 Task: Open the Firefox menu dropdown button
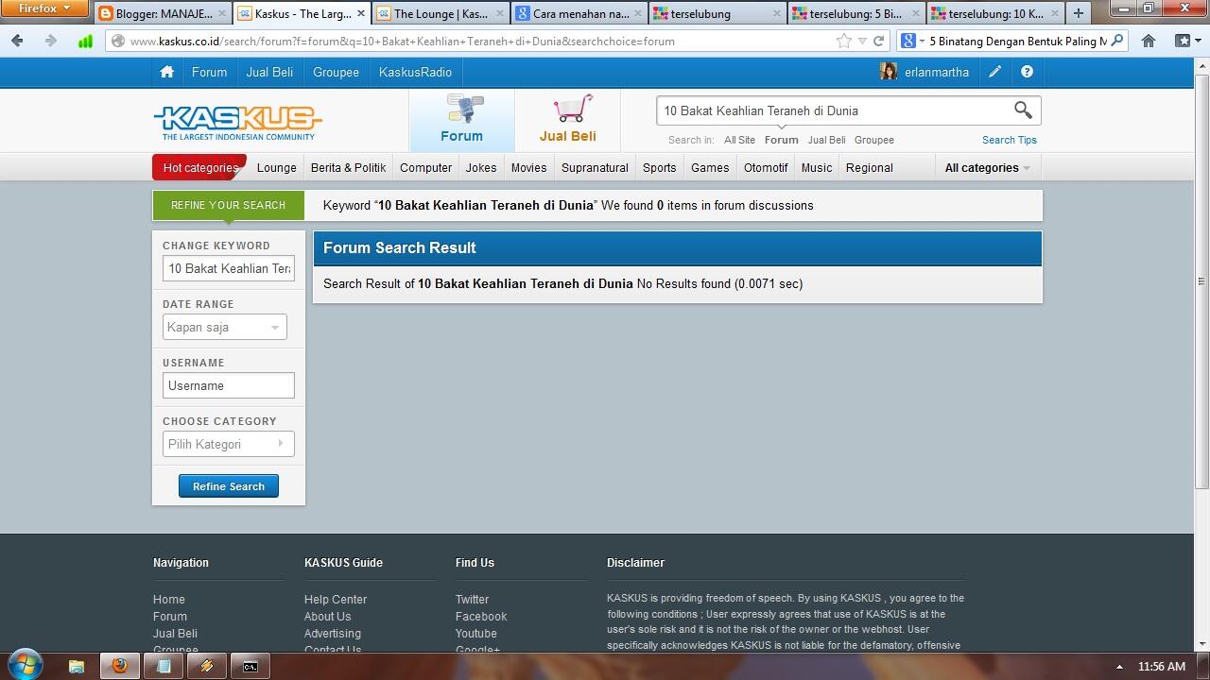[x=44, y=8]
